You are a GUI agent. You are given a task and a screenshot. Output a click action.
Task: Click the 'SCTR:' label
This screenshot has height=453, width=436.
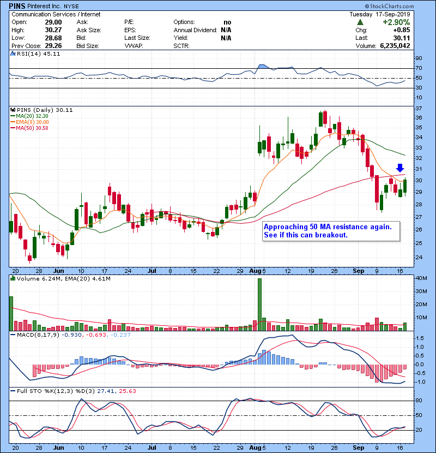pyautogui.click(x=181, y=46)
